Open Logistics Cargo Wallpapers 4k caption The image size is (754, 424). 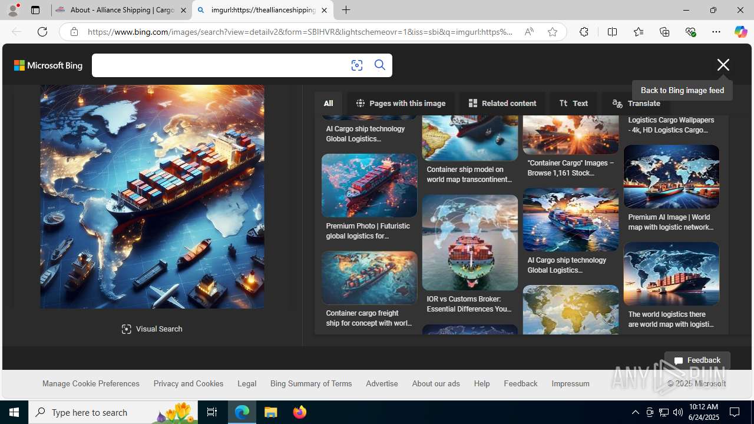point(671,125)
